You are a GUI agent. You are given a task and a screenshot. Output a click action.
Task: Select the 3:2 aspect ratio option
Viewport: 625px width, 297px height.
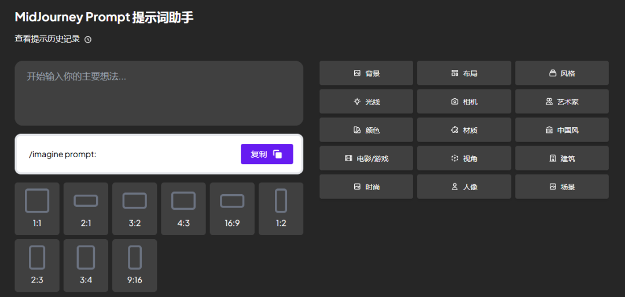tap(135, 209)
